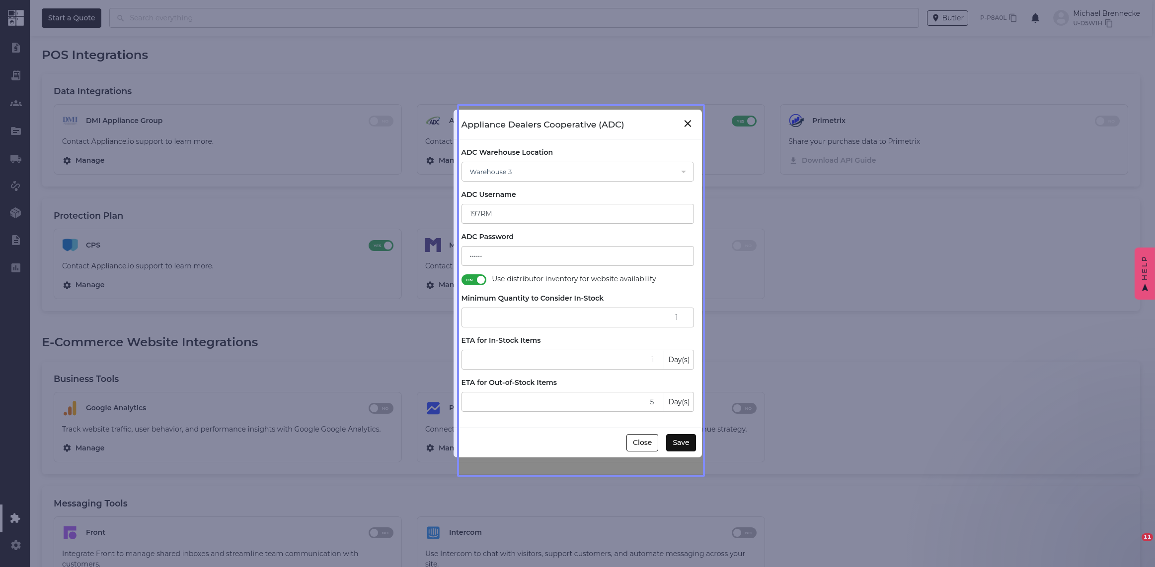Click the Save button
Image resolution: width=1155 pixels, height=567 pixels.
click(681, 442)
